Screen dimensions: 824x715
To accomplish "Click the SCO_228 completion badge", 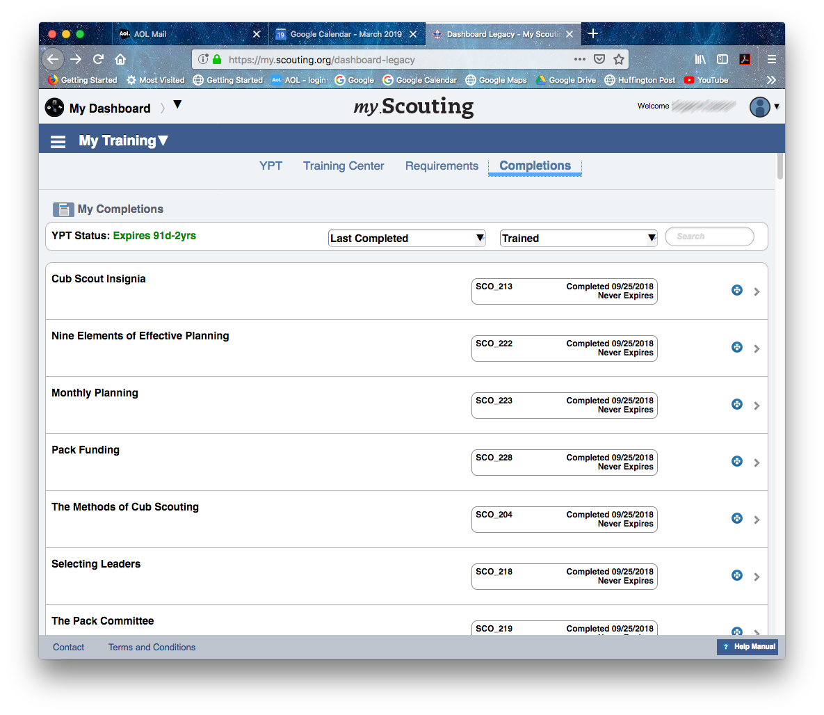I will pos(565,462).
